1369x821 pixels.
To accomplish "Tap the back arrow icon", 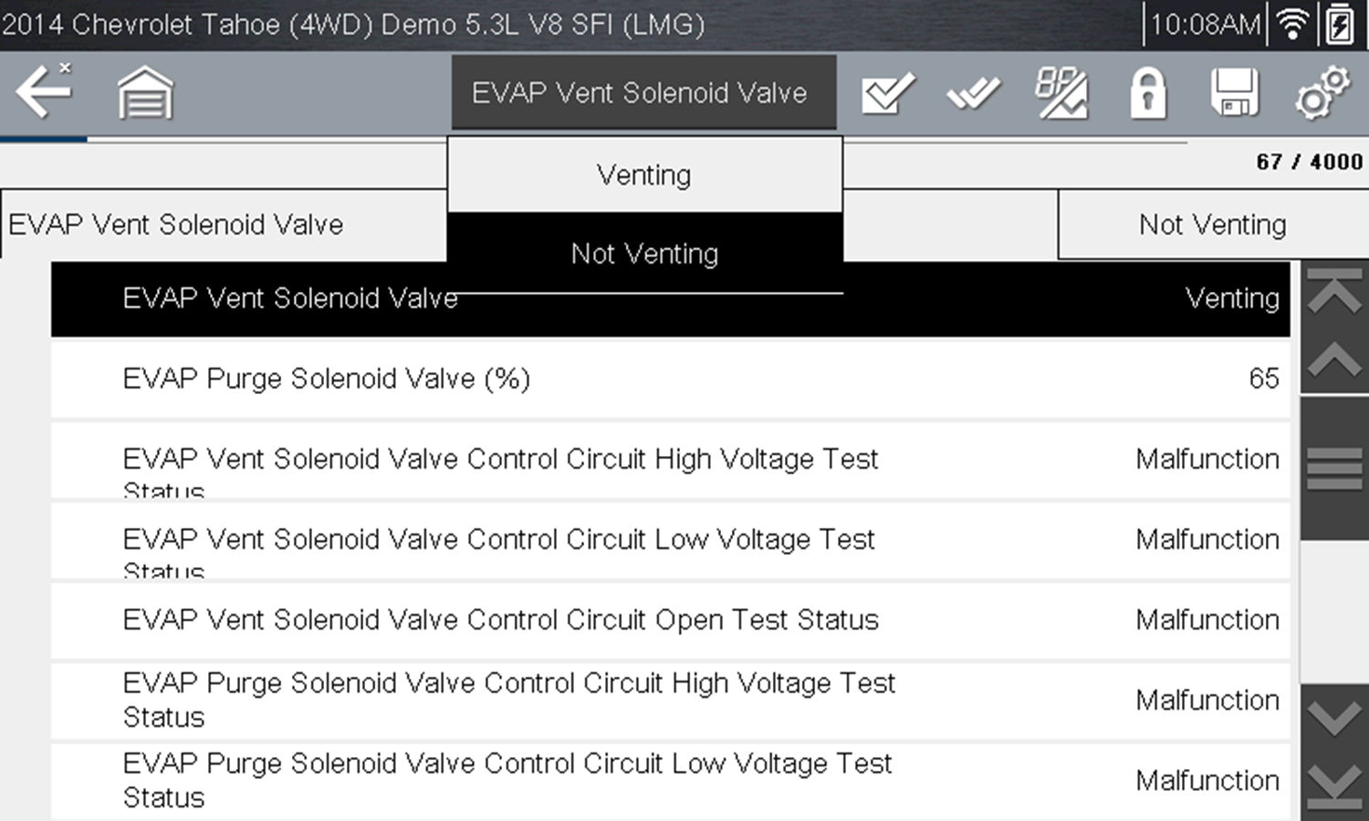I will pyautogui.click(x=44, y=92).
